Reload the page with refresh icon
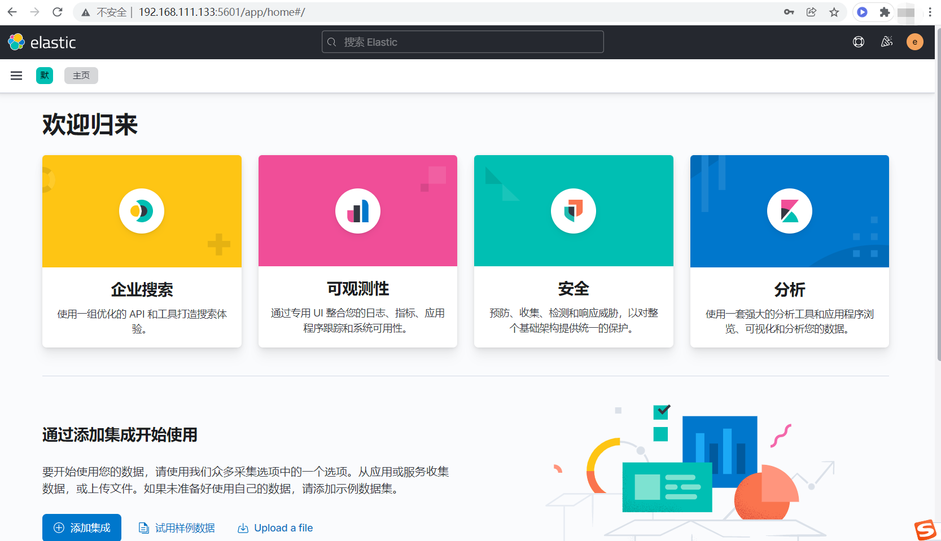 point(58,12)
